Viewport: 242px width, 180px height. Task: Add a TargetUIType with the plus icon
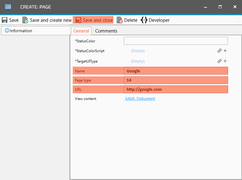(225, 61)
